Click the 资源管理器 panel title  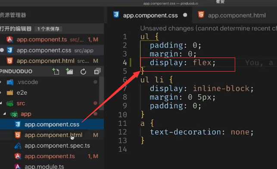(13, 15)
